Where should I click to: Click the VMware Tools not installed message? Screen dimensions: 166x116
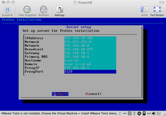coord(59,113)
